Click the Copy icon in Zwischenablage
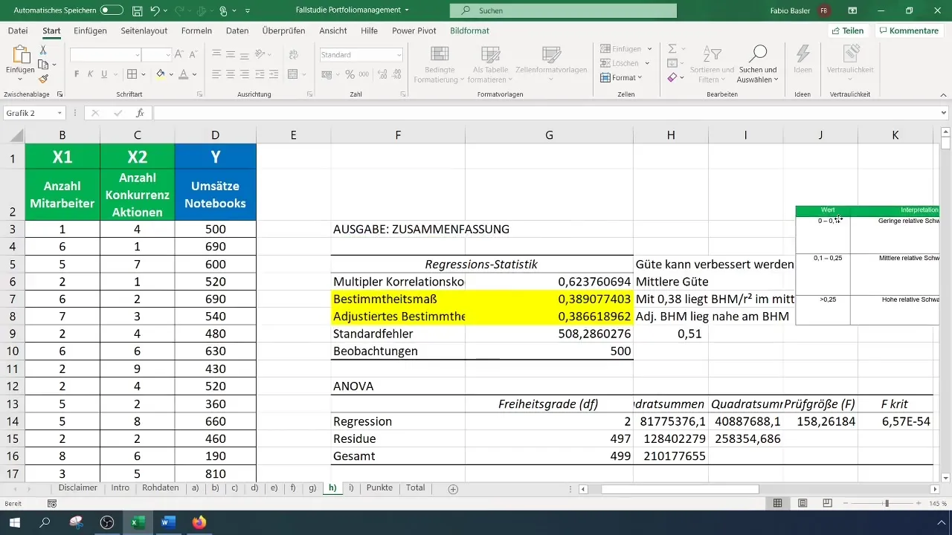The height and width of the screenshot is (535, 952). coord(43,65)
